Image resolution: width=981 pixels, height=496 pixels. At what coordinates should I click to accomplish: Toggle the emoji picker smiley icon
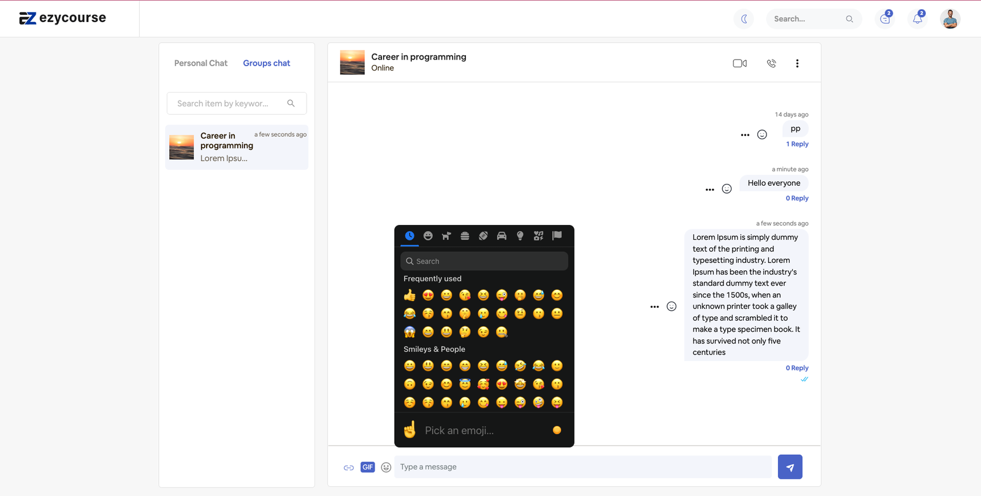386,467
